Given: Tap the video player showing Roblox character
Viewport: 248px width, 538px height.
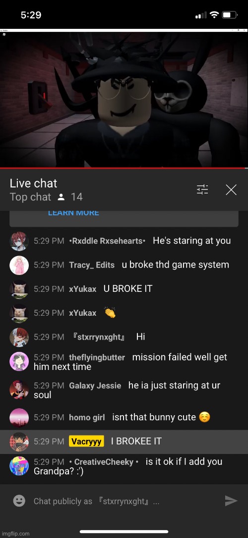Looking at the screenshot, I should pos(124,99).
